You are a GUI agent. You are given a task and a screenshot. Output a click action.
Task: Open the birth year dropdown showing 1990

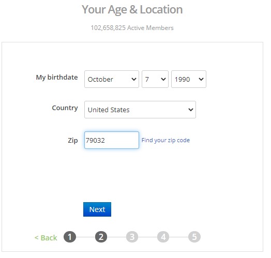pos(189,79)
